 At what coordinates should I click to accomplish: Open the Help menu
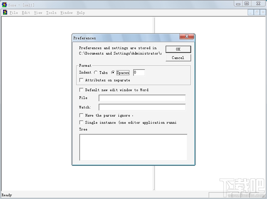tap(81, 13)
